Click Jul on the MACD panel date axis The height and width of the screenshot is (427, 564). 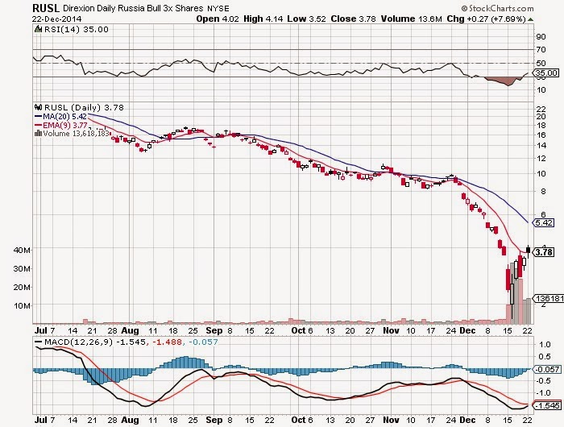[40, 420]
